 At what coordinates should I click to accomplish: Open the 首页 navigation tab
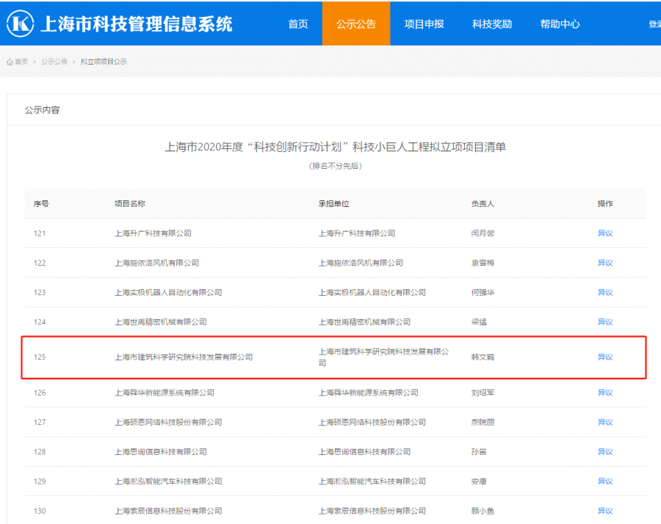(298, 23)
